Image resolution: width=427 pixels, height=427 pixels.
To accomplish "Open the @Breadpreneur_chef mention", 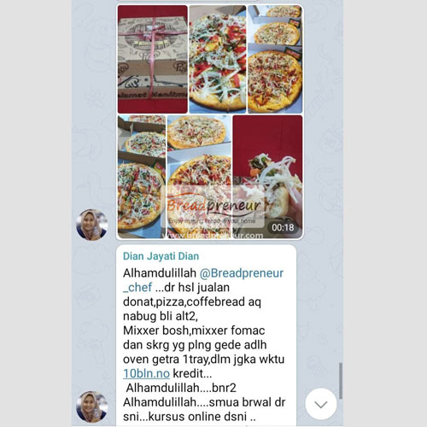I will [x=203, y=280].
